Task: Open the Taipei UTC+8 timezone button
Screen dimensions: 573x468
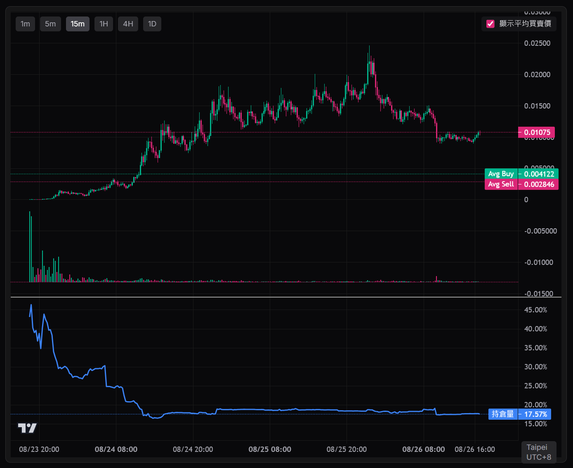Action: (x=539, y=452)
